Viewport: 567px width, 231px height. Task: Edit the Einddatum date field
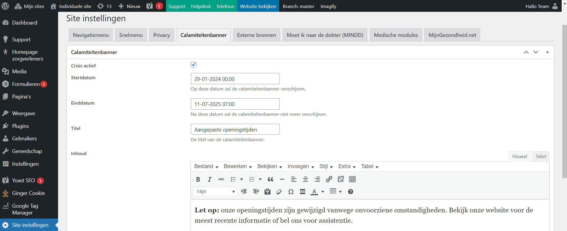click(235, 104)
